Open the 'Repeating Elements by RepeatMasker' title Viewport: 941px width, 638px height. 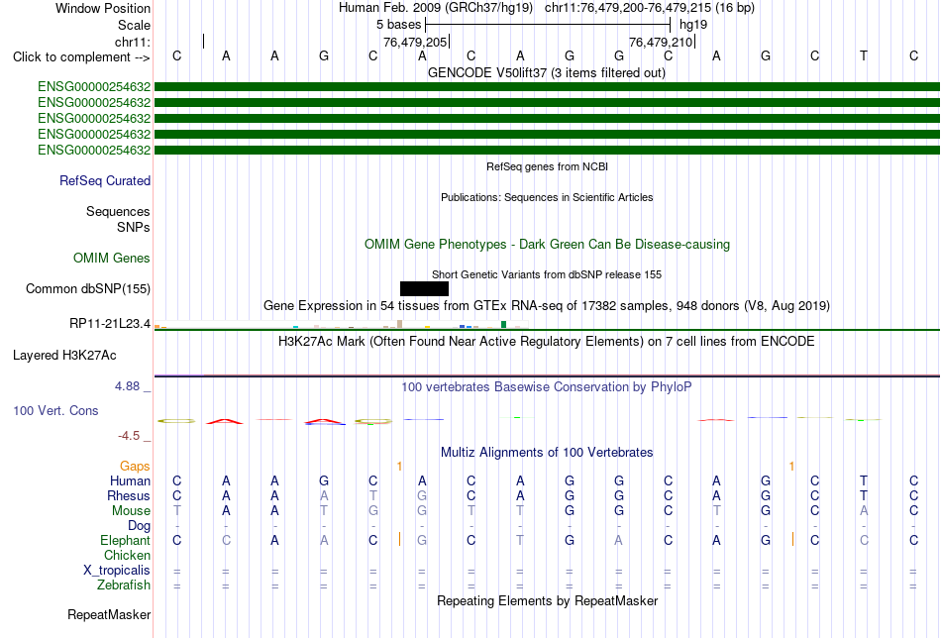[x=548, y=600]
